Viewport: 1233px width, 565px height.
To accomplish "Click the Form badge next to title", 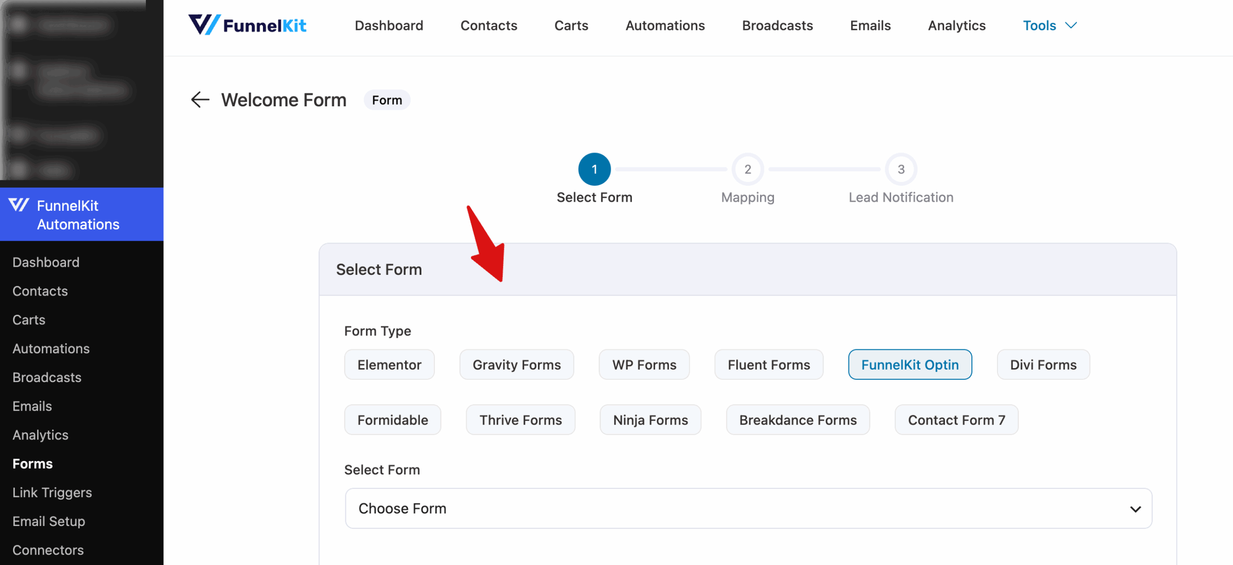I will [x=387, y=100].
